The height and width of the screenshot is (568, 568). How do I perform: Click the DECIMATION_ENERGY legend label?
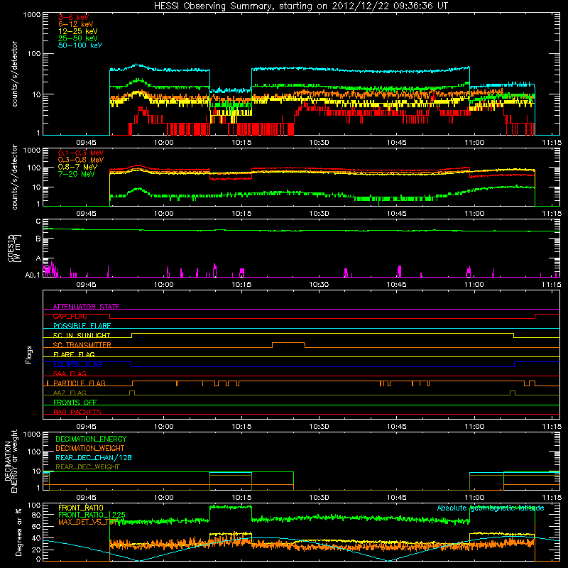click(91, 439)
